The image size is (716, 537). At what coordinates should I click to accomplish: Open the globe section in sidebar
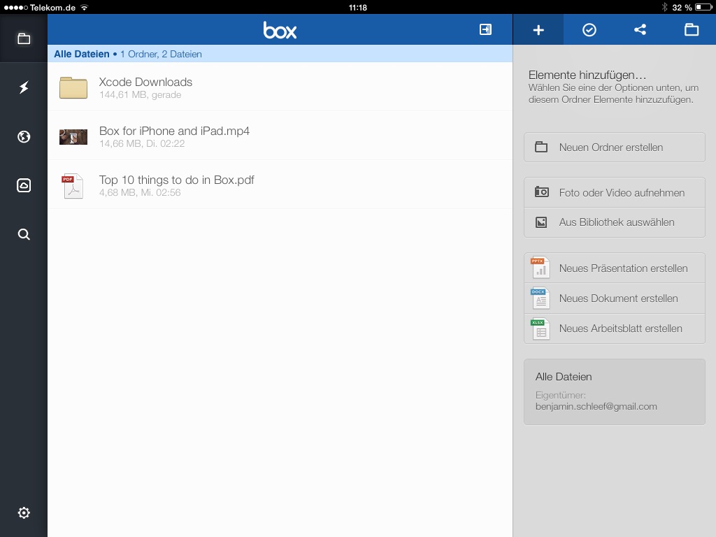click(24, 136)
